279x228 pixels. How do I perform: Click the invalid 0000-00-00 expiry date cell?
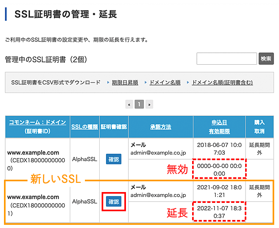[x=219, y=170]
